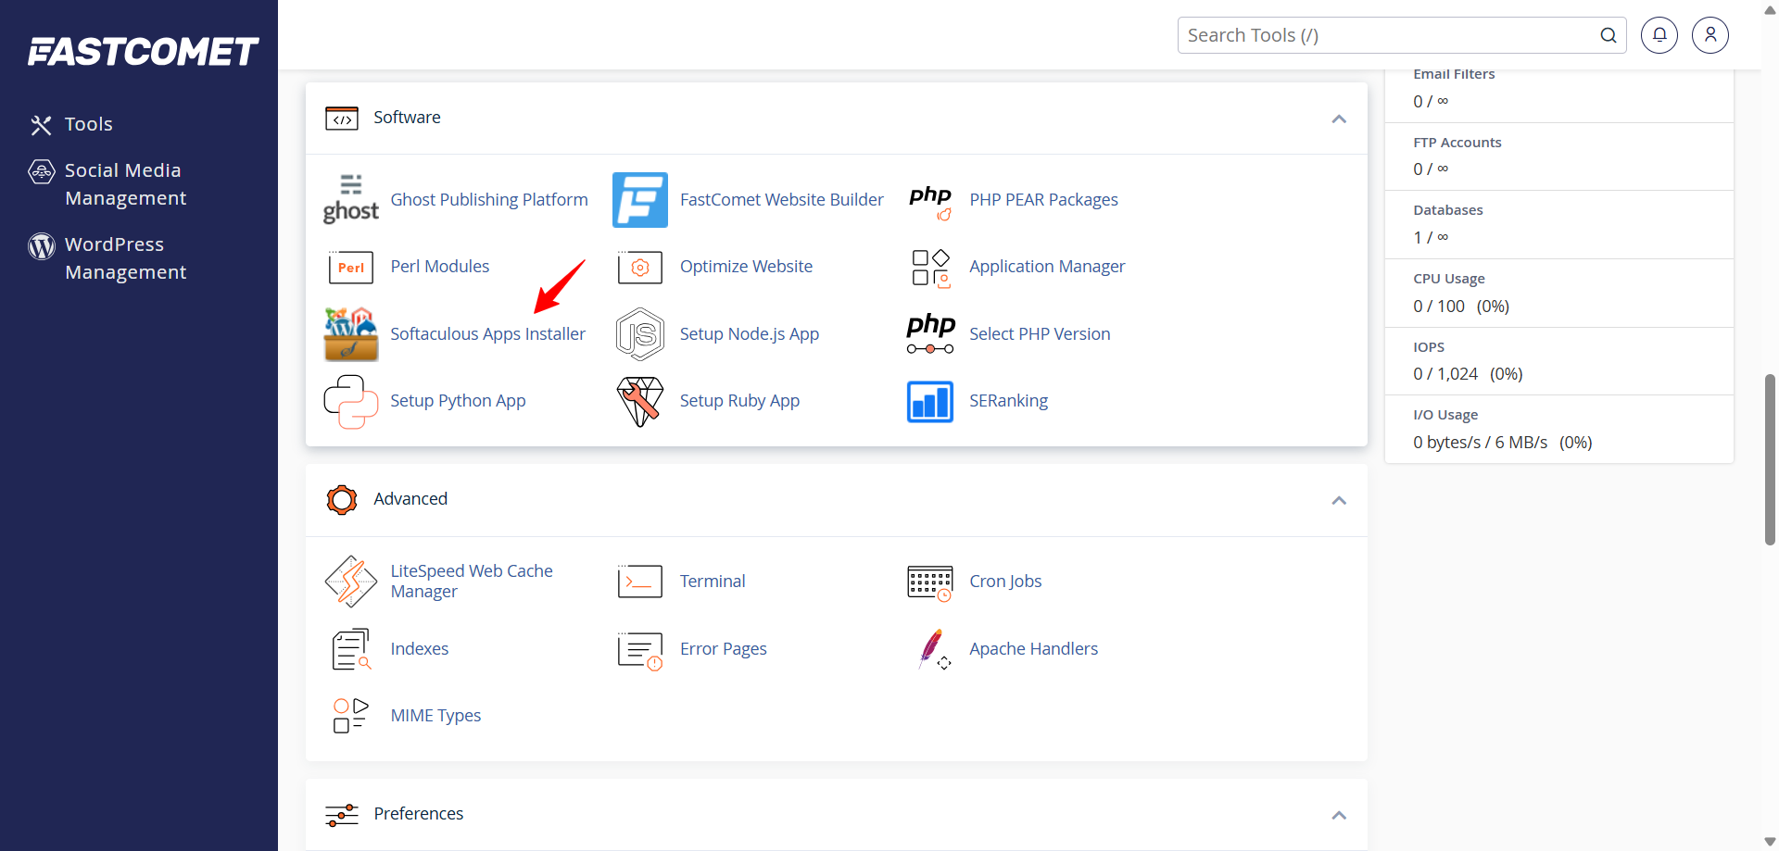Open the Cron Jobs icon
The image size is (1779, 851).
930,583
